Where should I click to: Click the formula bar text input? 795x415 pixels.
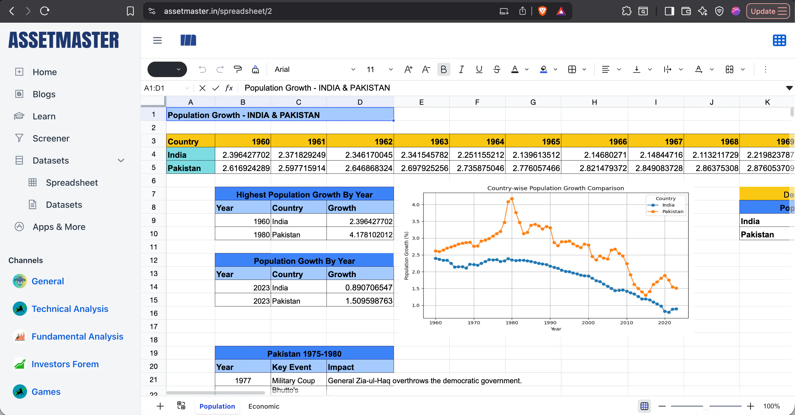[512, 88]
